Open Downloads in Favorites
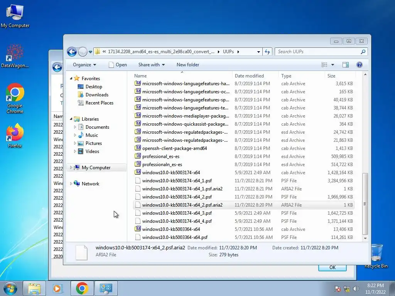This screenshot has width=395, height=296. tap(97, 95)
